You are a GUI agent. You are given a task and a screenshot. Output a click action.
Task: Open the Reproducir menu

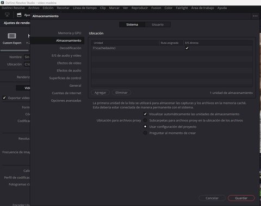tap(140, 8)
